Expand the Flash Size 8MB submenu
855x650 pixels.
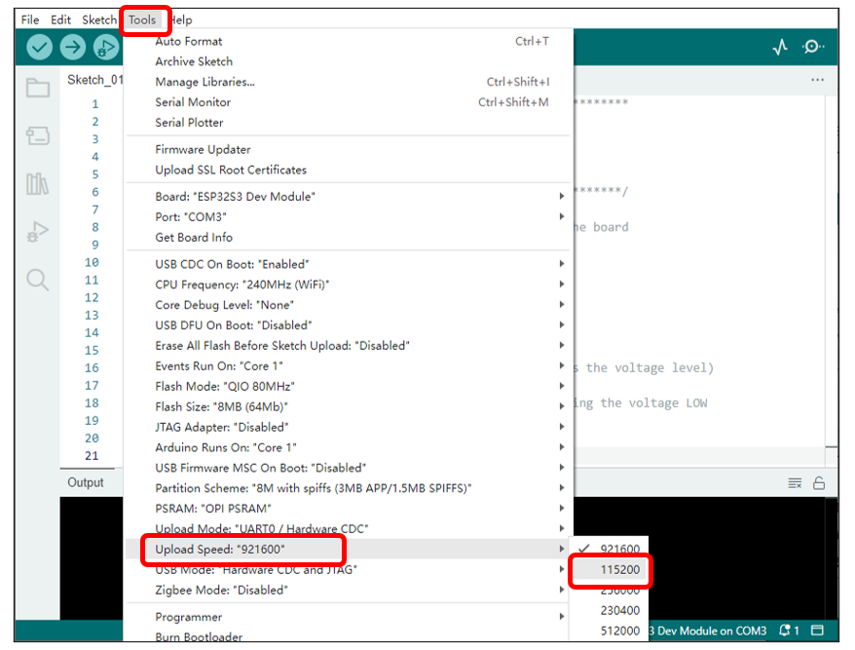pyautogui.click(x=349, y=406)
